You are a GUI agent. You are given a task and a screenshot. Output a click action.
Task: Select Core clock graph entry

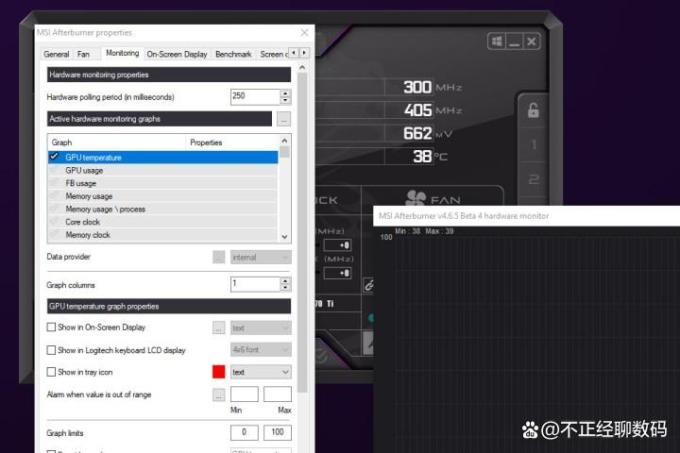(83, 222)
